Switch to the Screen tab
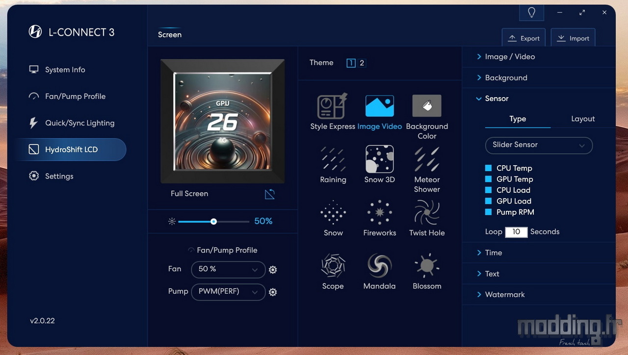628x355 pixels. [x=170, y=35]
